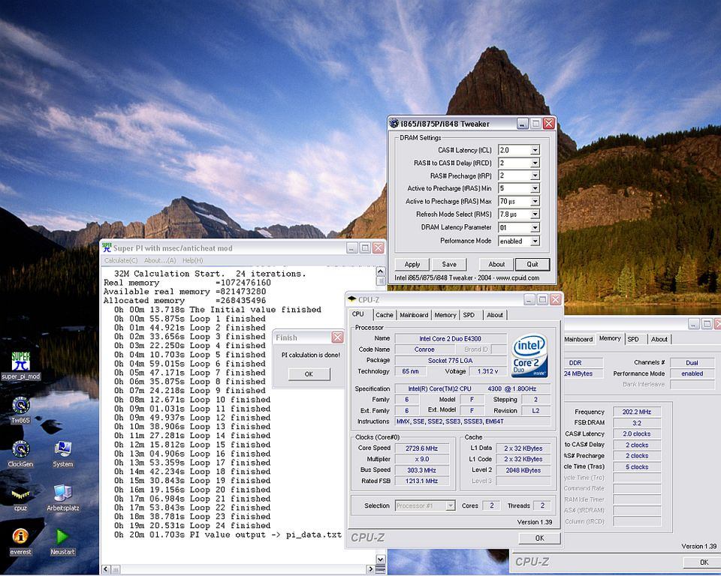
Task: Open Memory tab in front CPU-Z
Action: pos(445,315)
